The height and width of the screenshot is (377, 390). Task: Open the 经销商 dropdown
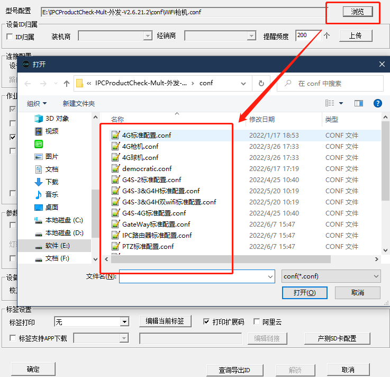220,36
